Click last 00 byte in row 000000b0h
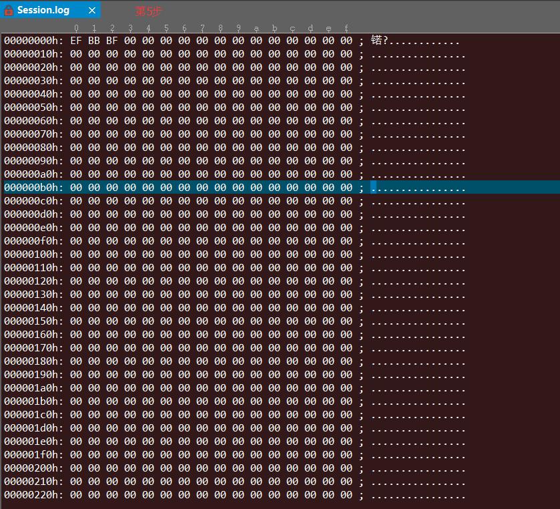 coord(346,187)
